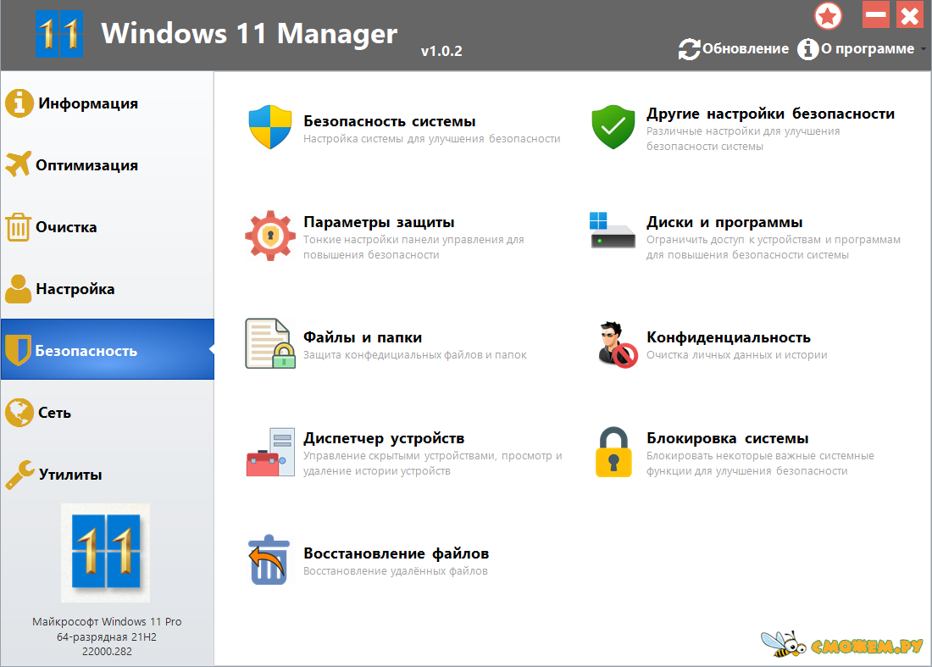Click the Windows 11 Manager logo in header
This screenshot has width=932, height=667.
point(58,35)
